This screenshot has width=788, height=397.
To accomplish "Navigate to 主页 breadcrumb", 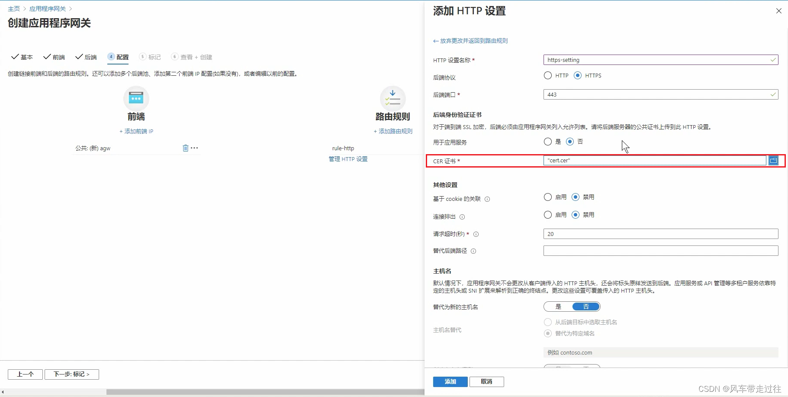I will pyautogui.click(x=14, y=9).
